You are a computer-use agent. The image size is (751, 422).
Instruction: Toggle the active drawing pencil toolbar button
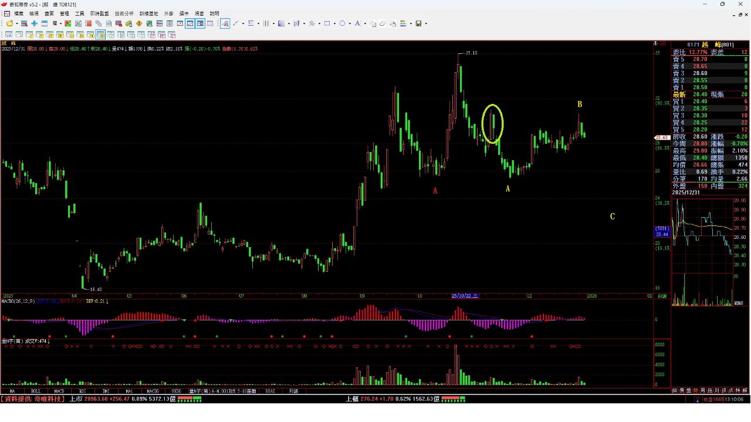(225, 23)
